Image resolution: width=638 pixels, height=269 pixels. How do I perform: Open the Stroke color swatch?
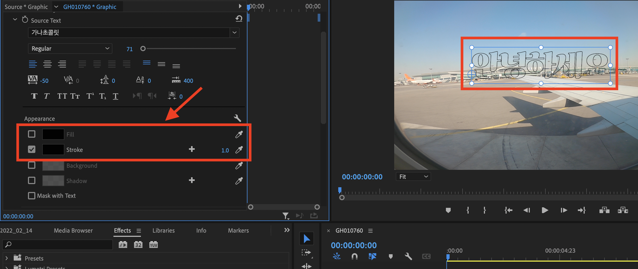point(53,149)
